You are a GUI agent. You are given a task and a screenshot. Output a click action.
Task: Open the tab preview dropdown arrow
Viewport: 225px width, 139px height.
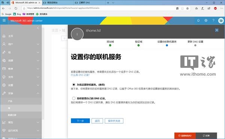pyautogui.click(x=113, y=3)
